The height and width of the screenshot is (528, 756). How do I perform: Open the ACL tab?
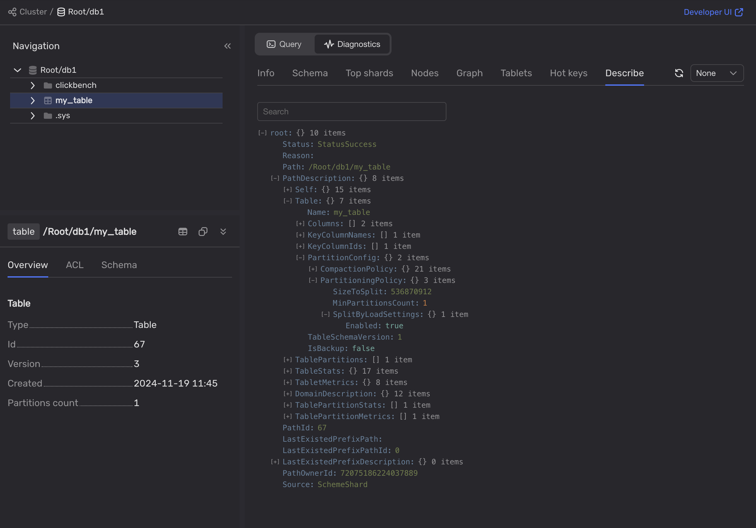coord(74,265)
